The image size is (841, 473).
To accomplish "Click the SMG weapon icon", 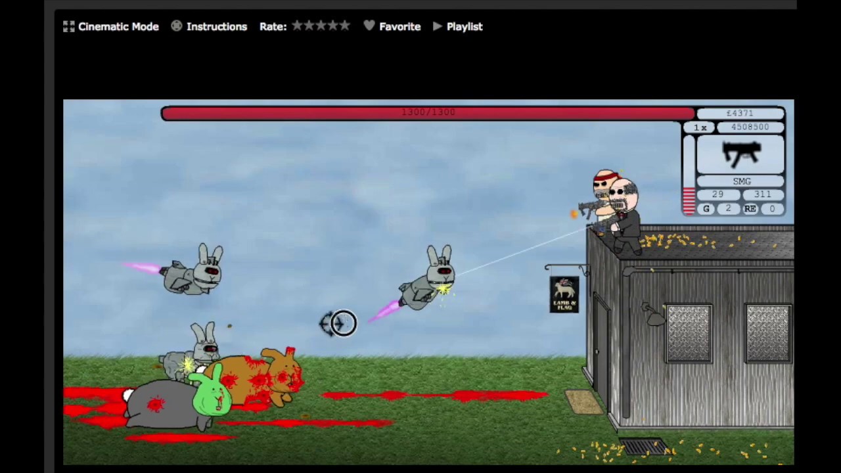I will (x=740, y=154).
